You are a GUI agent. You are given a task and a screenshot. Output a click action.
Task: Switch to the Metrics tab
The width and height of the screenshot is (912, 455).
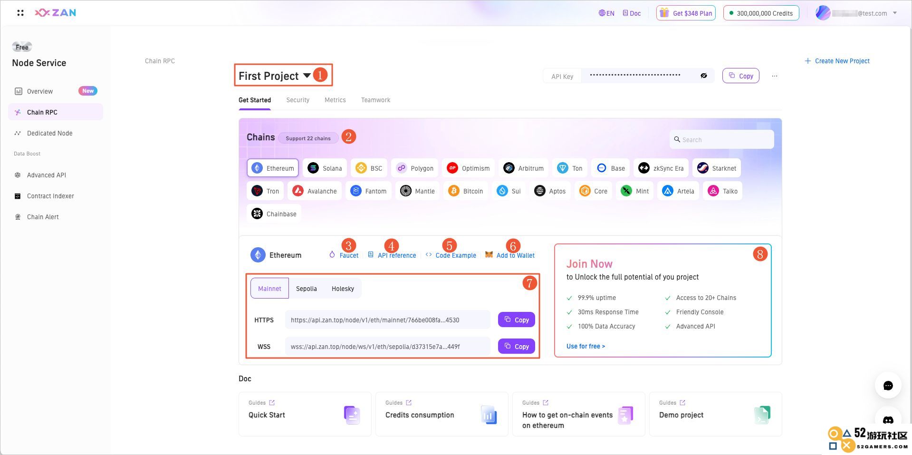[335, 100]
